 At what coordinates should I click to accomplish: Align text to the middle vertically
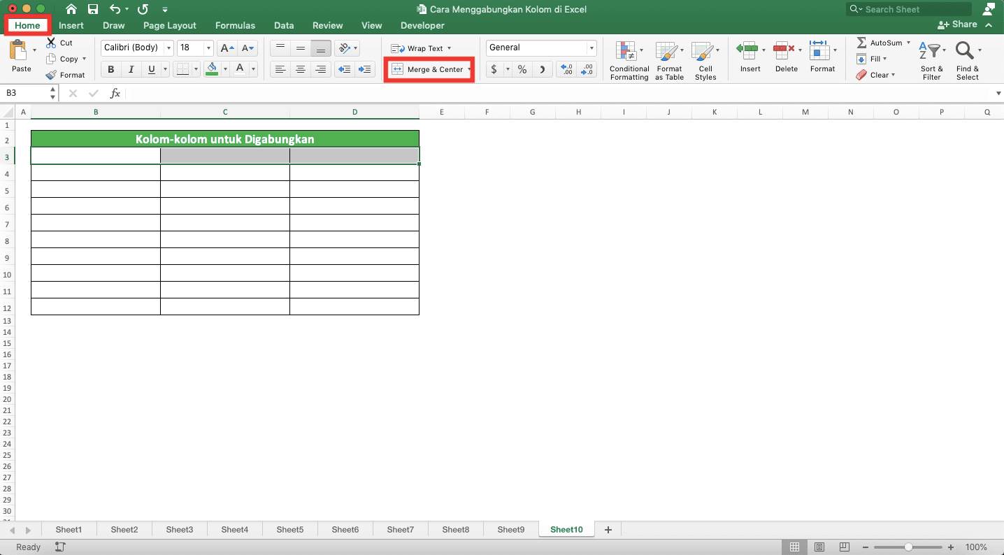(x=301, y=48)
